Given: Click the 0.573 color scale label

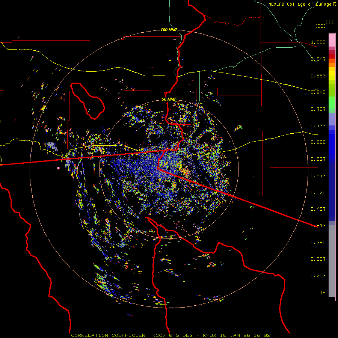Looking at the screenshot, I should coord(318,176).
